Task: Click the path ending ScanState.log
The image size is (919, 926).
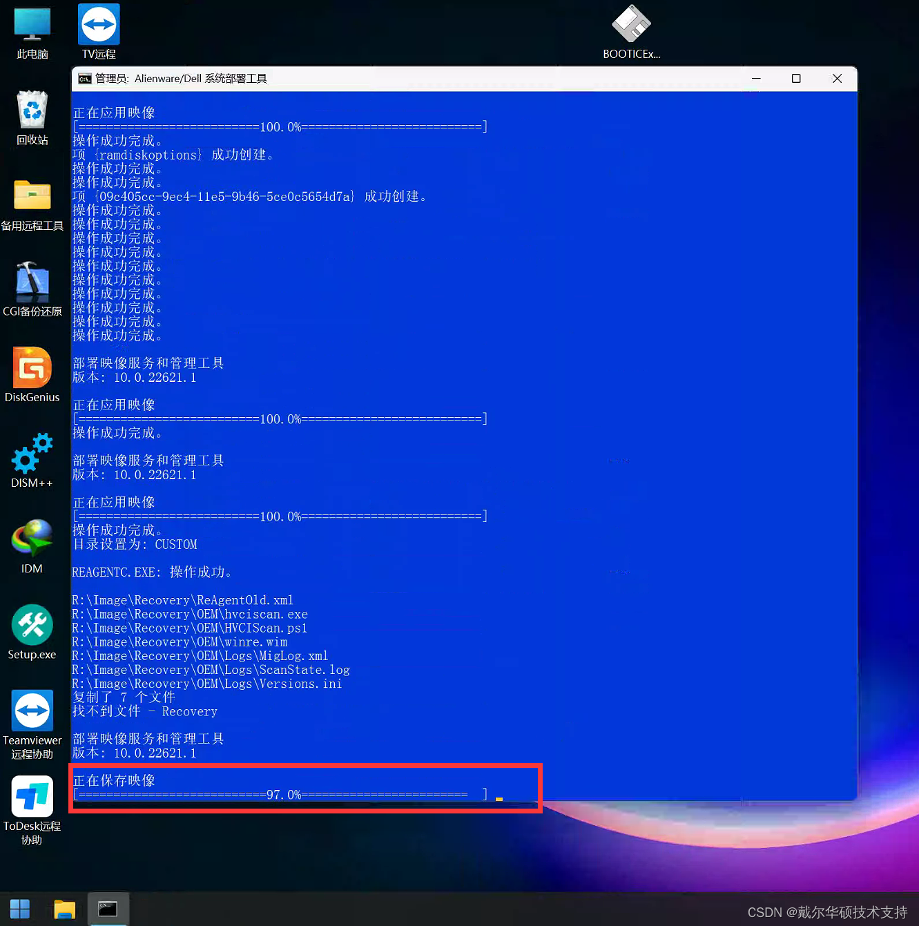Action: tap(211, 670)
